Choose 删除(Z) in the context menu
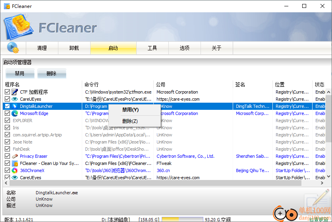 pyautogui.click(x=134, y=121)
